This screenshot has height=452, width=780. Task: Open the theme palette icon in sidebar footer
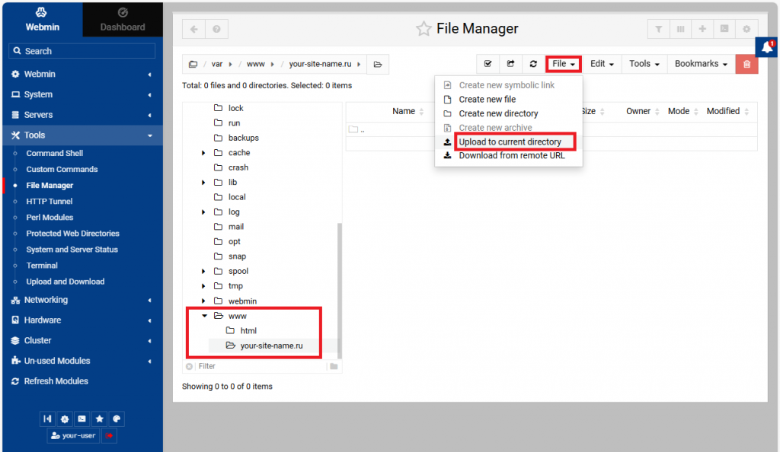click(x=116, y=419)
